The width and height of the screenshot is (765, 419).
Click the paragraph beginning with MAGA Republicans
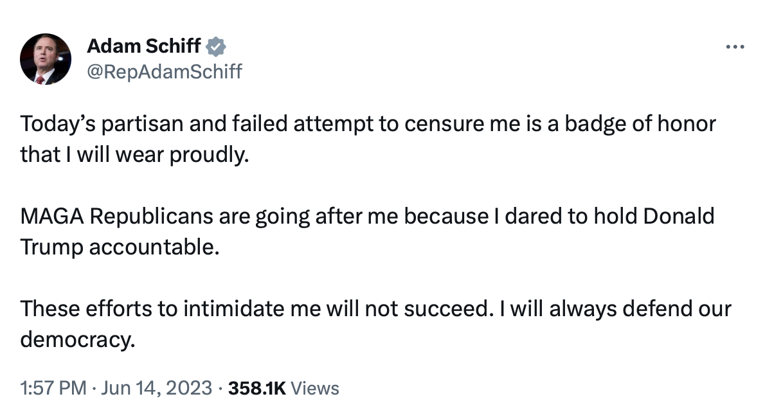pos(367,232)
